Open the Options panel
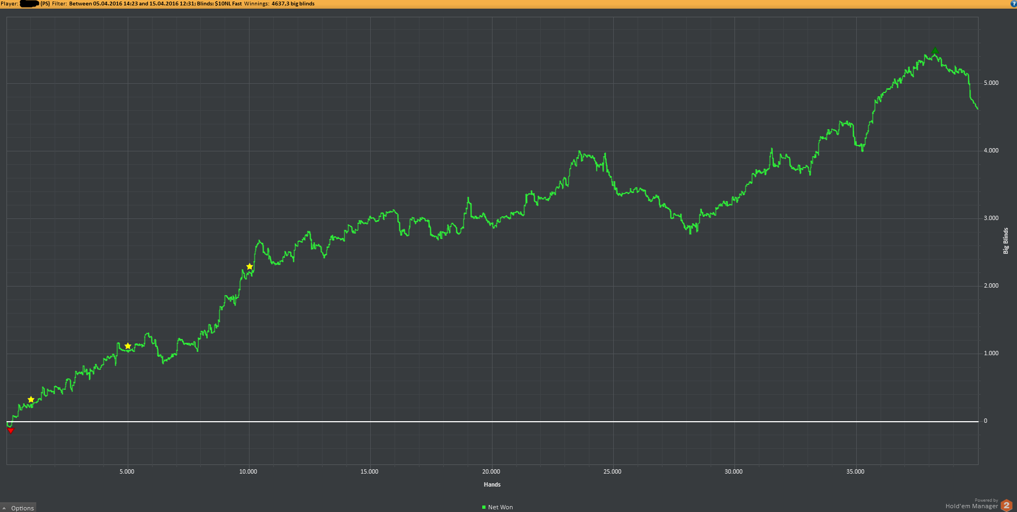Image resolution: width=1017 pixels, height=512 pixels. (18, 508)
